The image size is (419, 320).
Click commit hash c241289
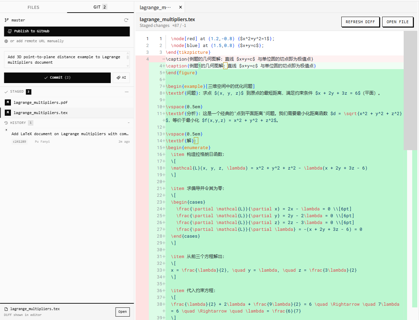tap(19, 142)
